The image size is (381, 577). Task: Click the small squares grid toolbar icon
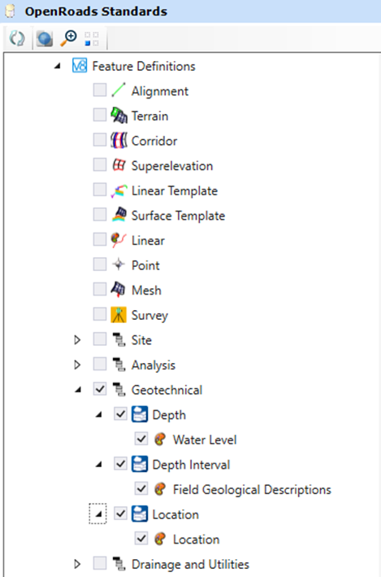click(x=92, y=38)
